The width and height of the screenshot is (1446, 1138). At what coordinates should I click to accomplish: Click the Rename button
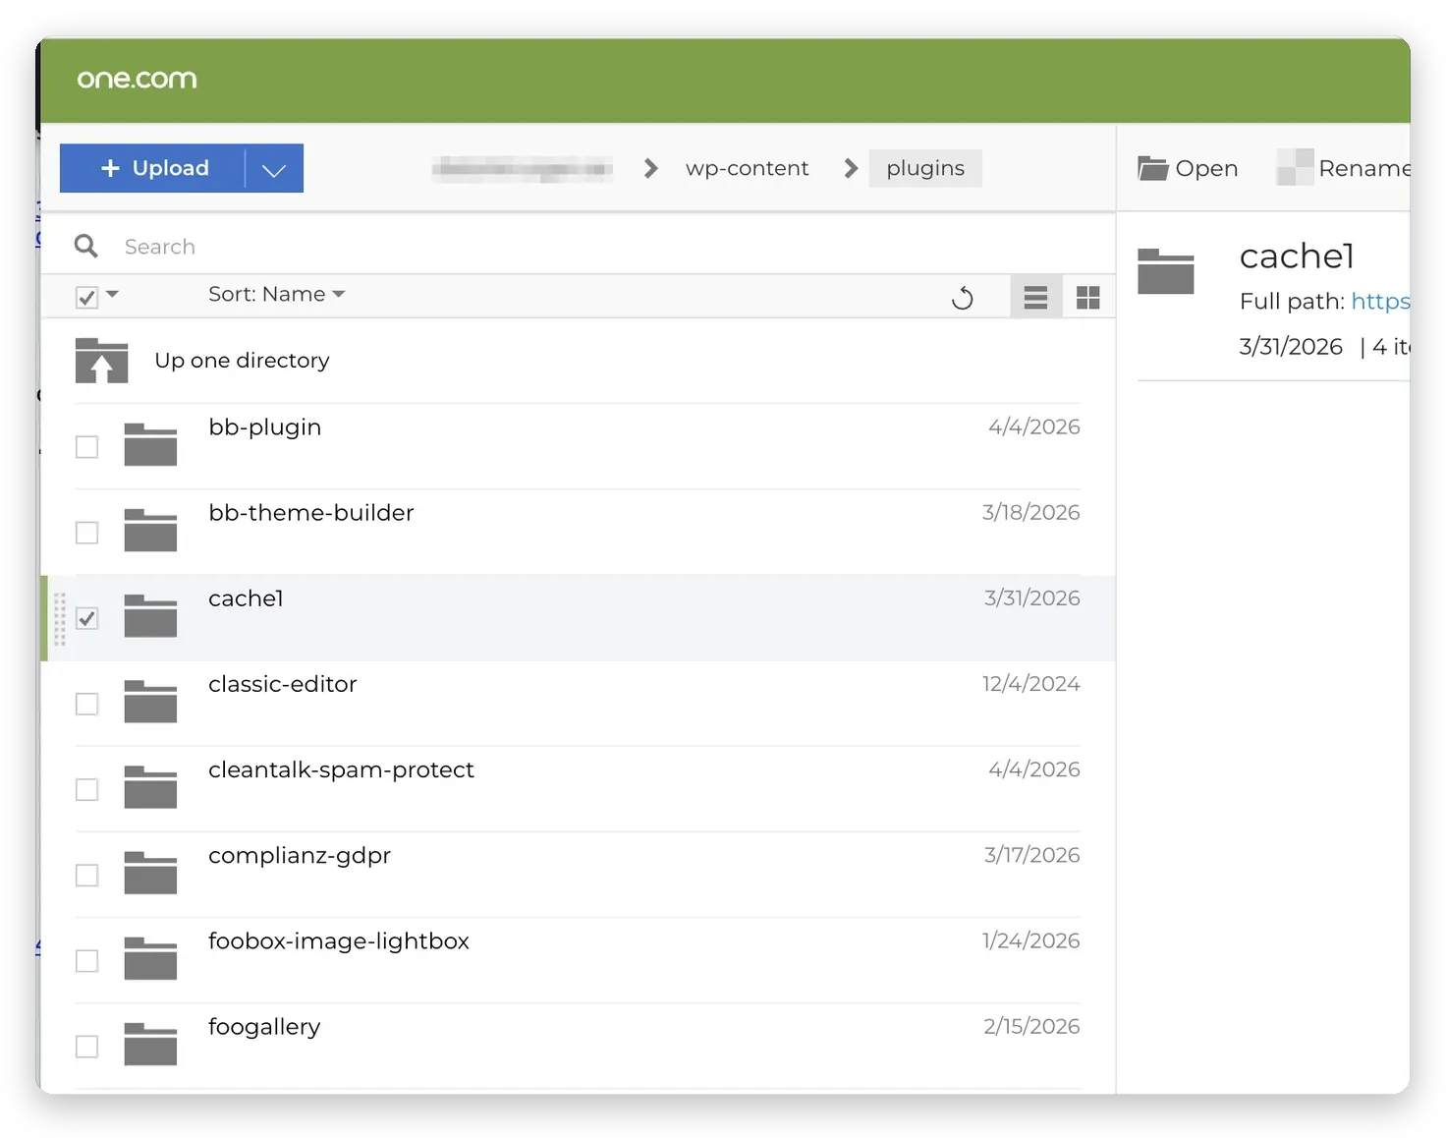point(1344,168)
